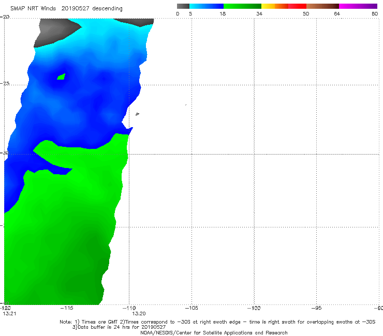Screen dimensions: 383x336
Task: Click the '34' label under the color scale
Action: pos(259,13)
